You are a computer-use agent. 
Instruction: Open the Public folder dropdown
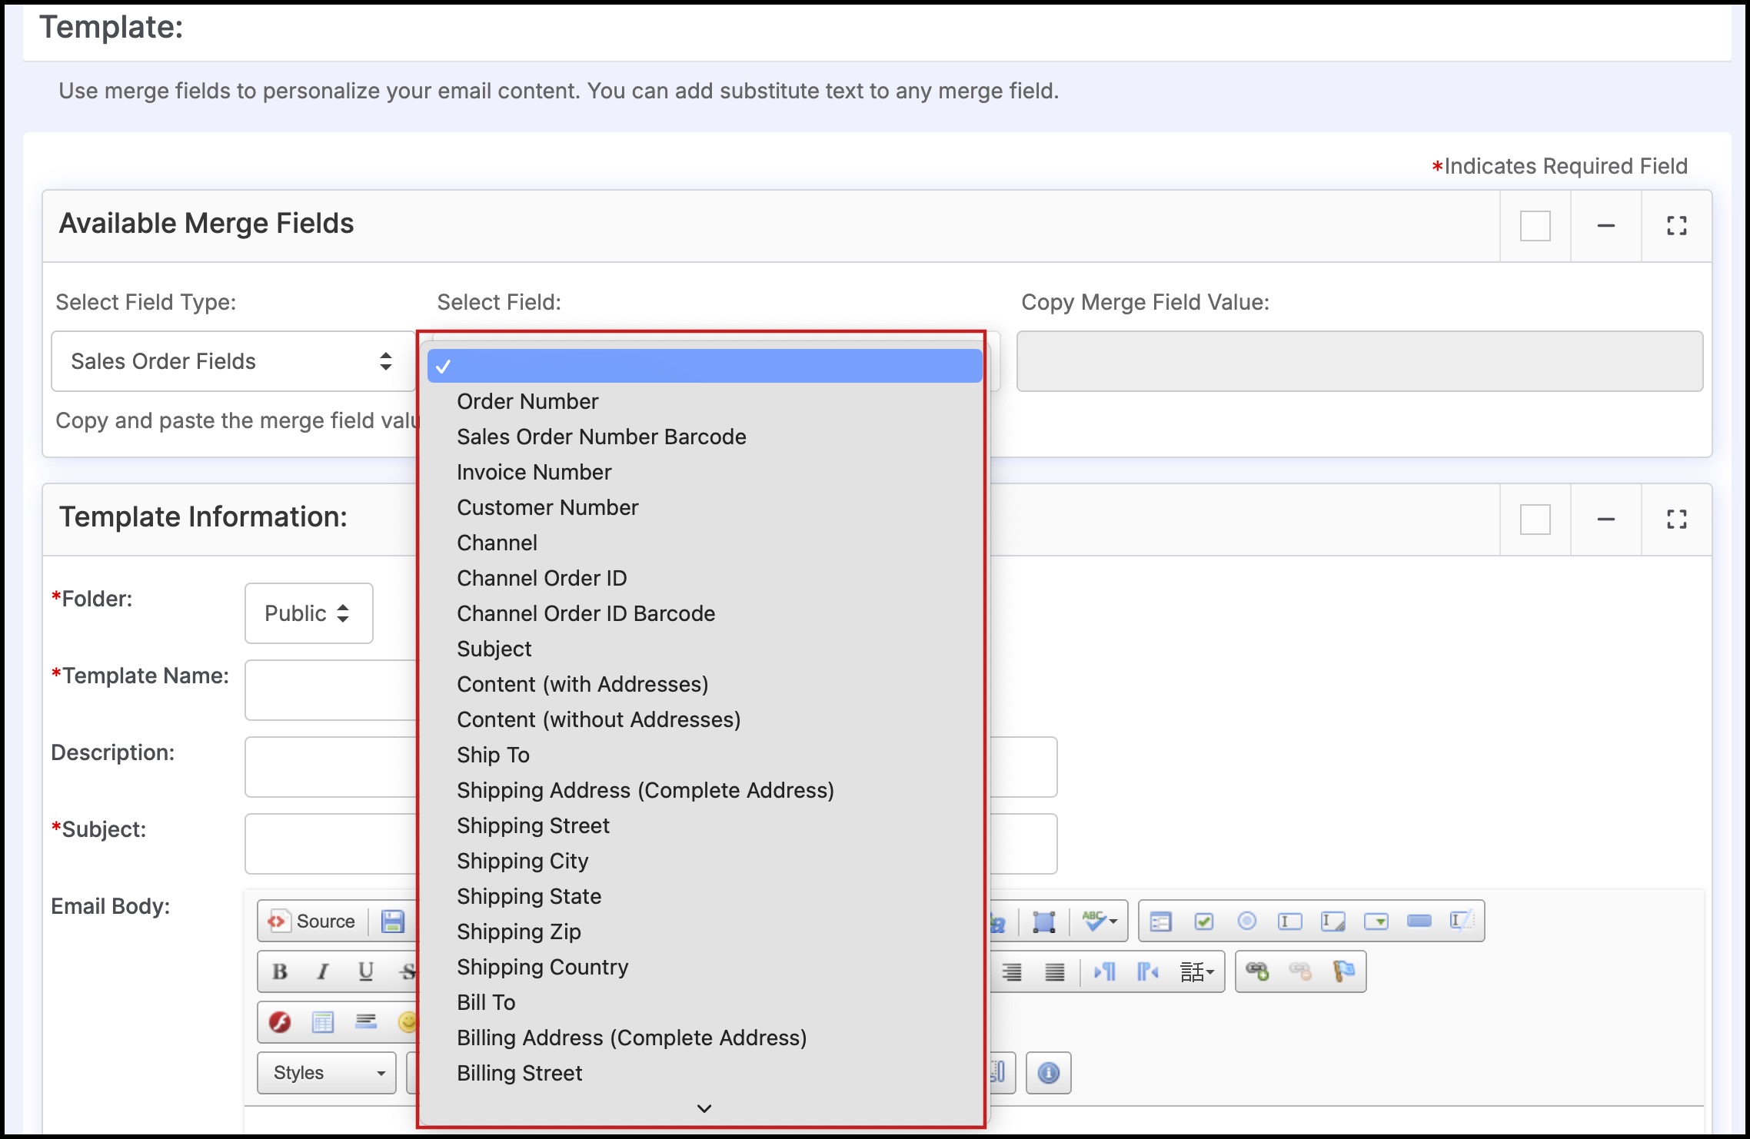[x=308, y=613]
